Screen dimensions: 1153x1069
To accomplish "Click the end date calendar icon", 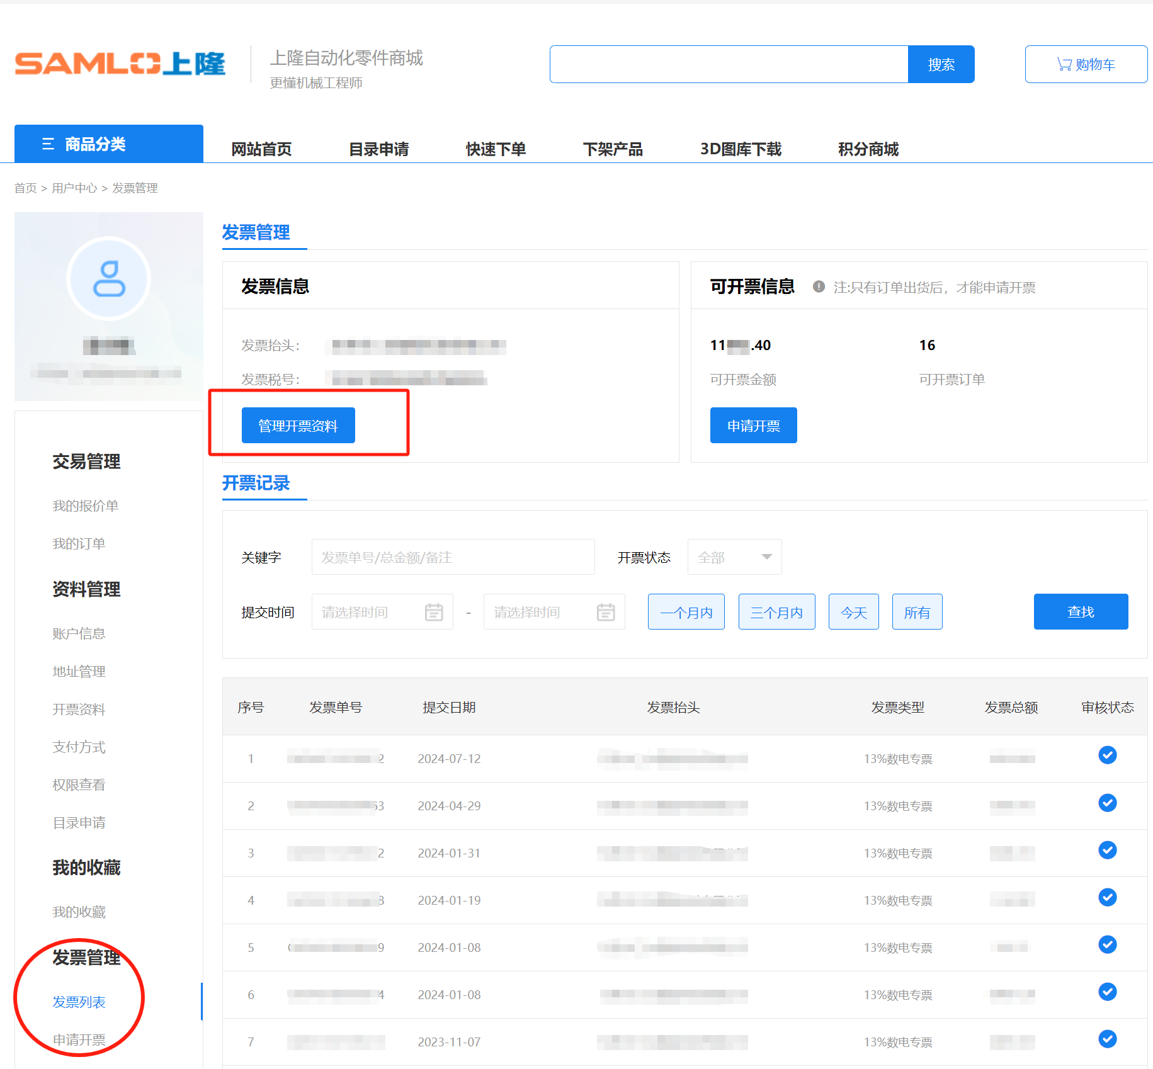I will pos(606,612).
